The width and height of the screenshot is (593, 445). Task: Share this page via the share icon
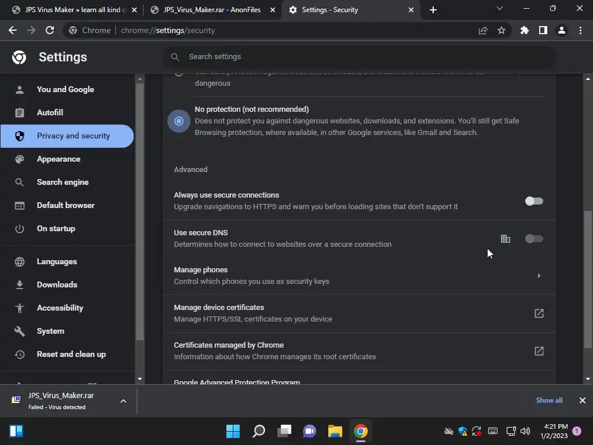click(x=483, y=30)
